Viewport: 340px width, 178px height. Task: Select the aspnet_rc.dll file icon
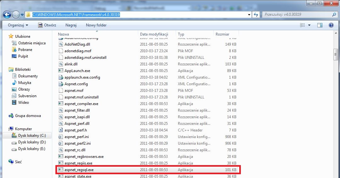click(61, 150)
